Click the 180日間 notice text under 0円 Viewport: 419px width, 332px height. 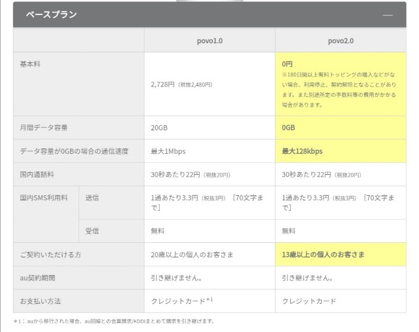point(339,90)
